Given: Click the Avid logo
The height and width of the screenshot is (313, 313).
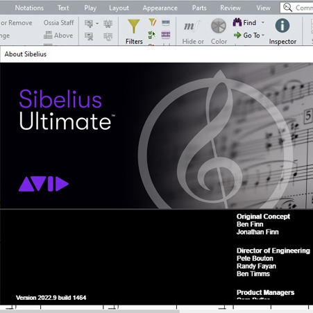Looking at the screenshot, I should (x=44, y=184).
